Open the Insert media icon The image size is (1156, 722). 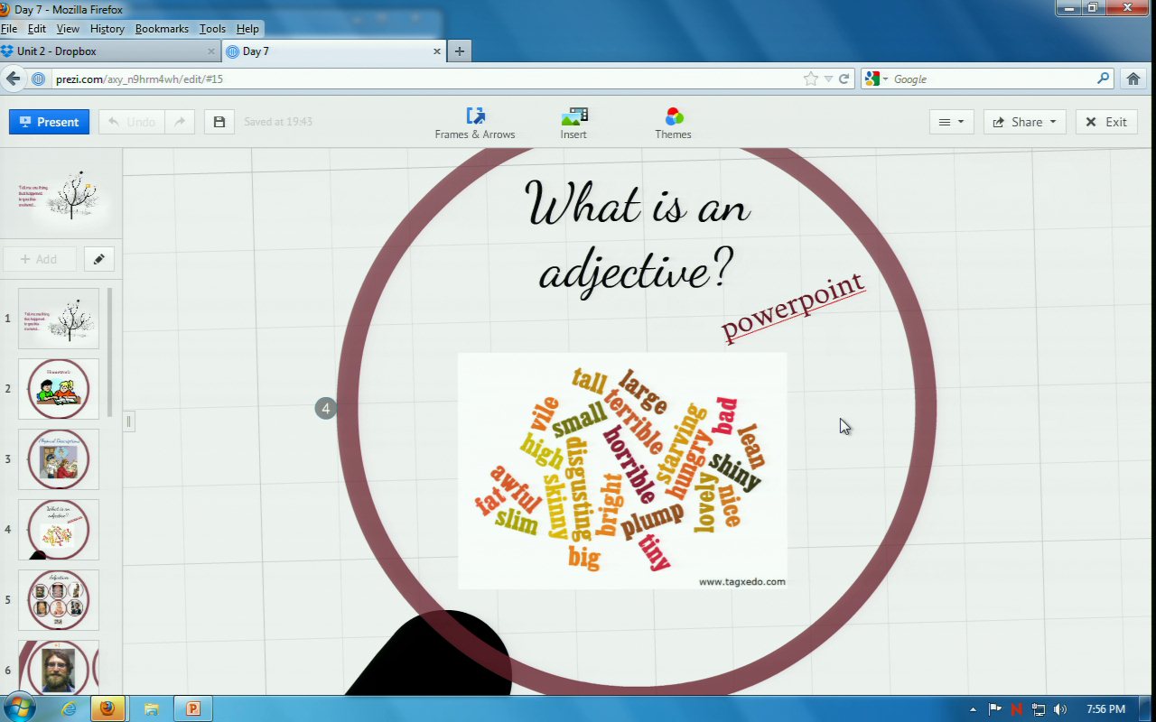[573, 116]
